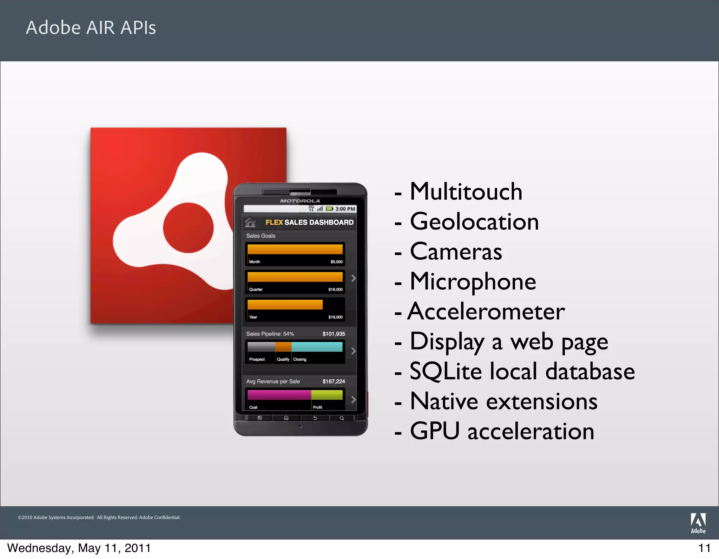
Task: Expand Sales Pipeline chevron arrow
Action: tap(353, 351)
